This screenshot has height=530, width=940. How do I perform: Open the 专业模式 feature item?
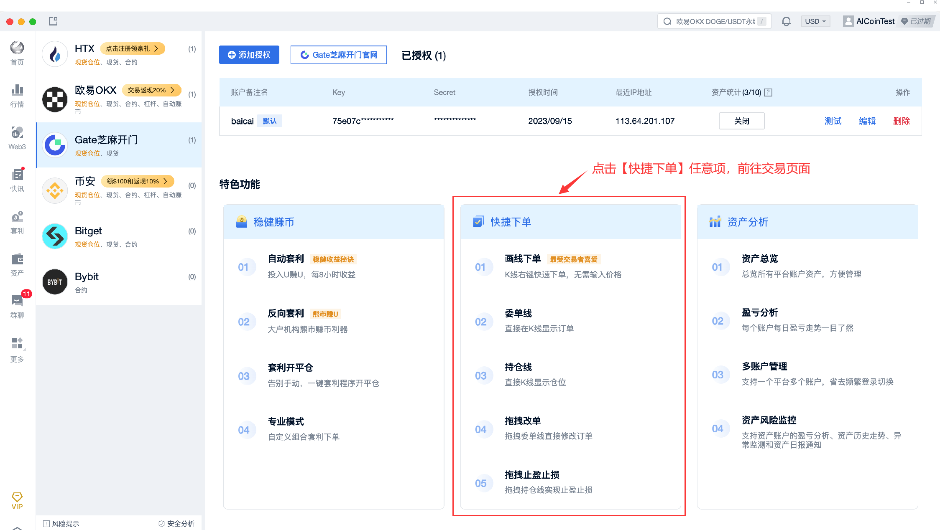(x=334, y=429)
